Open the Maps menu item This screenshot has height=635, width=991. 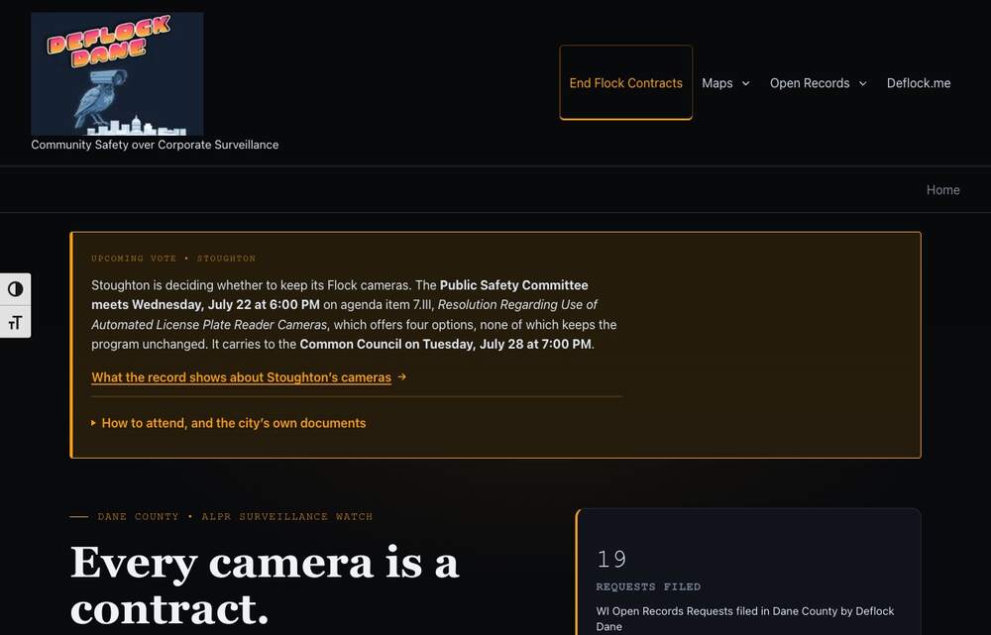[x=716, y=83]
